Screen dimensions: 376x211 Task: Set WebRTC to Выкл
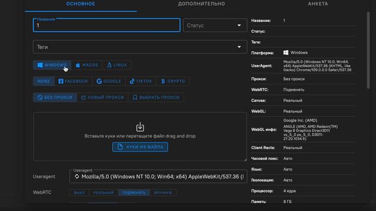coord(79,193)
